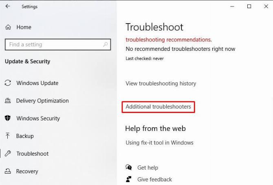Click the Give feedback person icon
The height and width of the screenshot is (185, 273).
click(129, 179)
